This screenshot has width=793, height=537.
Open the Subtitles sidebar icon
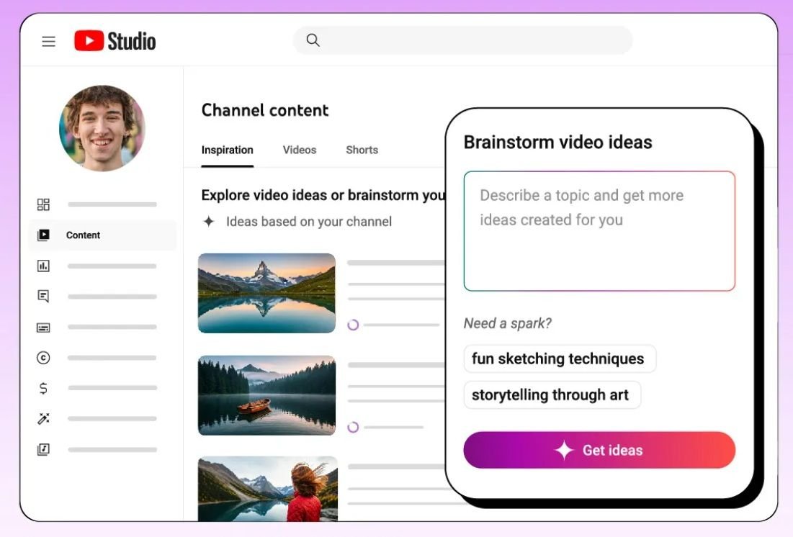43,328
